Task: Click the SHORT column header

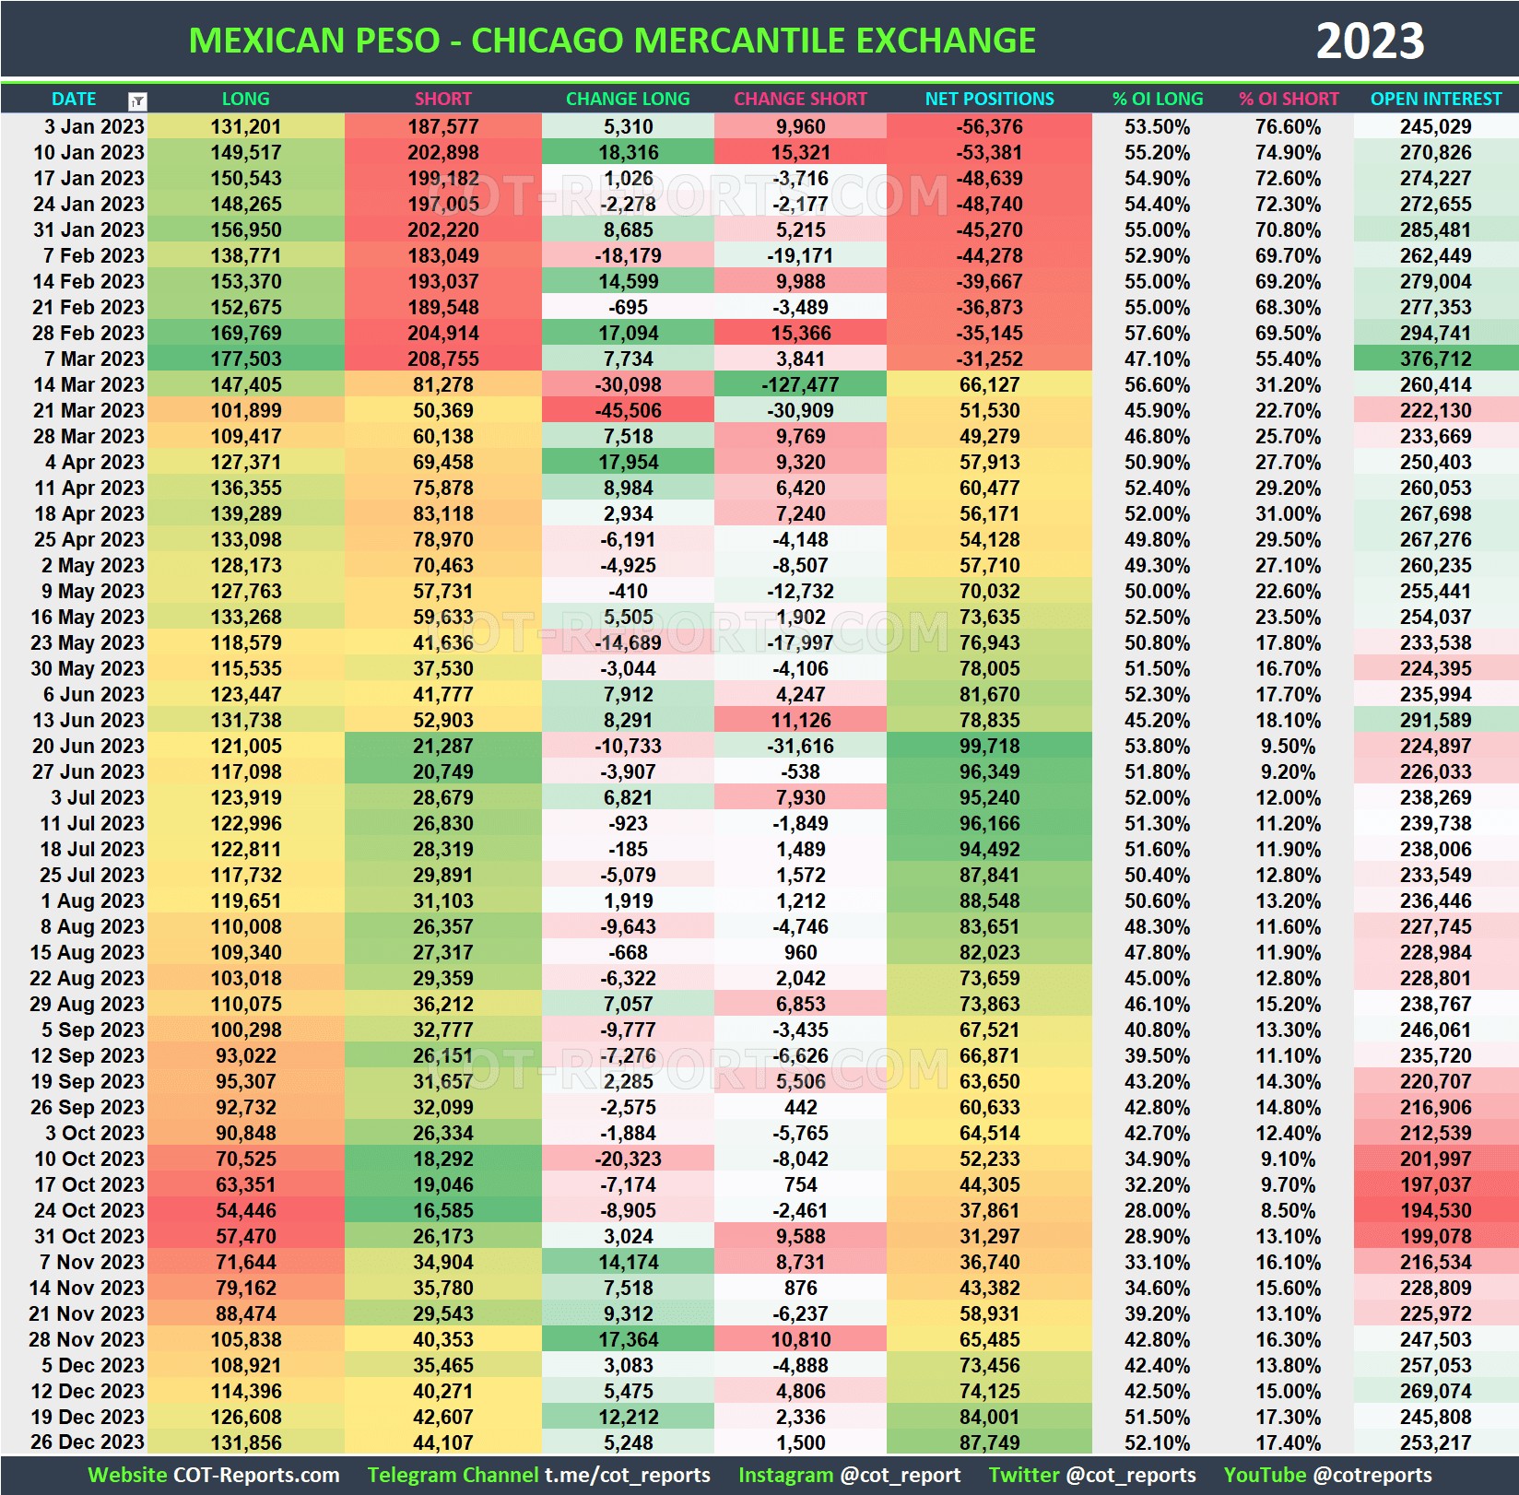Action: pos(442,99)
